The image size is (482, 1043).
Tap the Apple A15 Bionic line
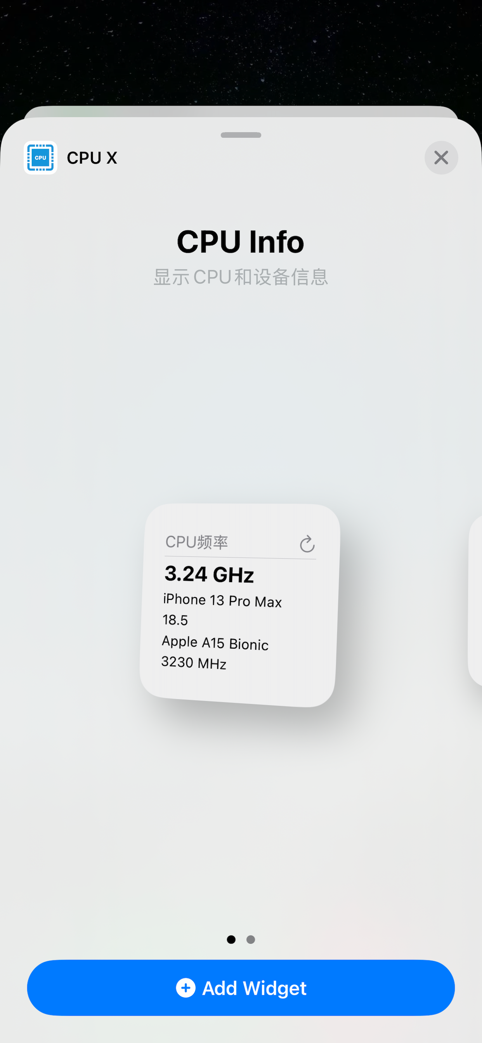coord(215,643)
